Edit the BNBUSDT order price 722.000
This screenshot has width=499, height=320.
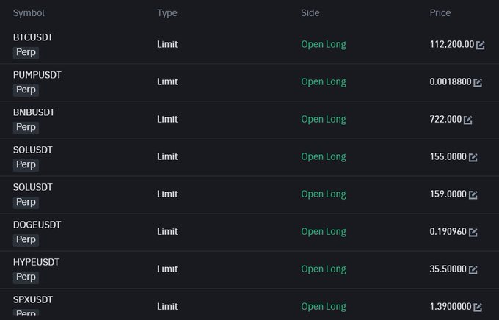click(x=467, y=120)
